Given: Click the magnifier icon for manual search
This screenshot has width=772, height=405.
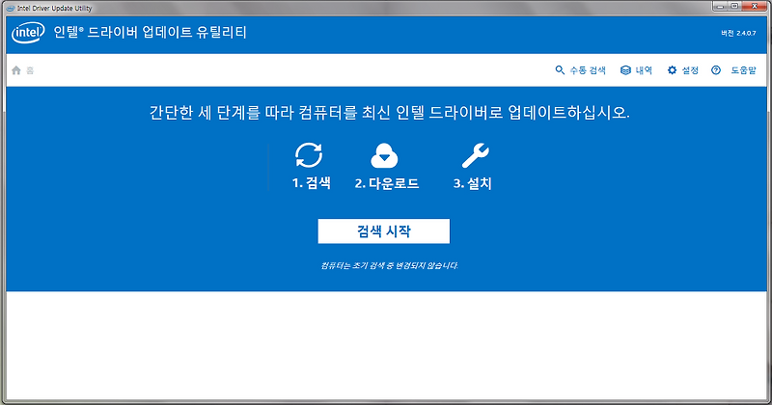Looking at the screenshot, I should click(x=560, y=70).
